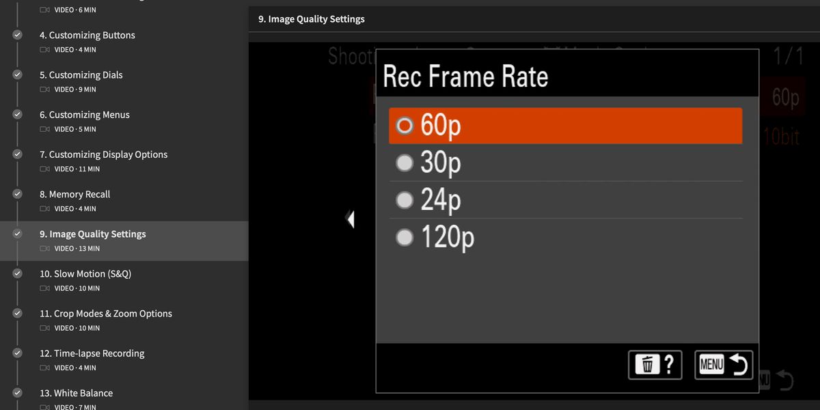
Task: Click video icon under Slow Motion (S&Q)
Action: pos(45,288)
